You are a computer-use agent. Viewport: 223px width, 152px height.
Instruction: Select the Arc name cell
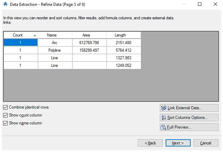pos(55,42)
